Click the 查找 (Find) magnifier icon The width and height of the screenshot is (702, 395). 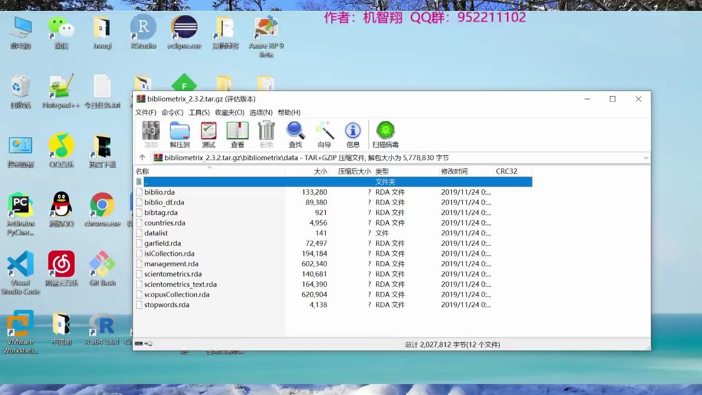pyautogui.click(x=295, y=134)
